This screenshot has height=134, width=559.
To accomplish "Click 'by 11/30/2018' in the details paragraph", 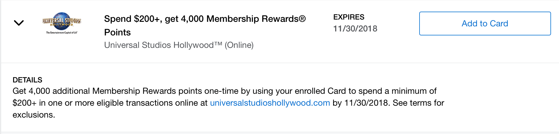I will (360, 103).
